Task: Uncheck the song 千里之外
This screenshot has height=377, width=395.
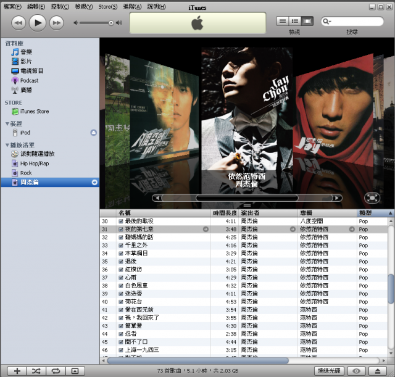Action: [x=121, y=246]
